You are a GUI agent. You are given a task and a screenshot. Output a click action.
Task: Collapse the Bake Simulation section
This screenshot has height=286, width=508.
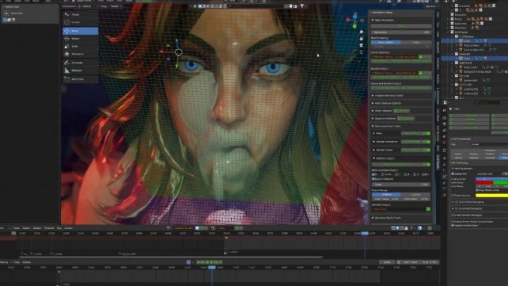373,20
